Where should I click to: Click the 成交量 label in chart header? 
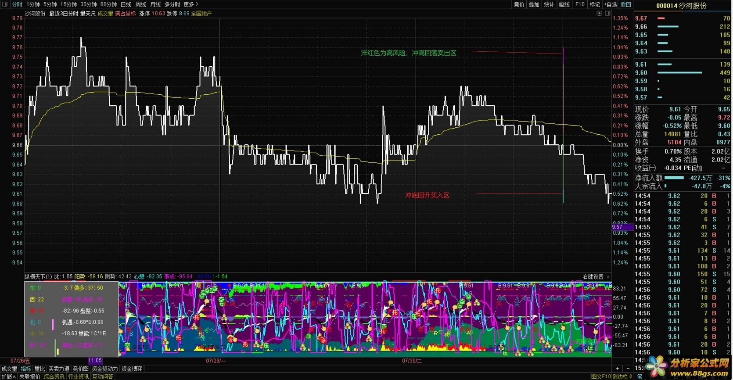105,14
